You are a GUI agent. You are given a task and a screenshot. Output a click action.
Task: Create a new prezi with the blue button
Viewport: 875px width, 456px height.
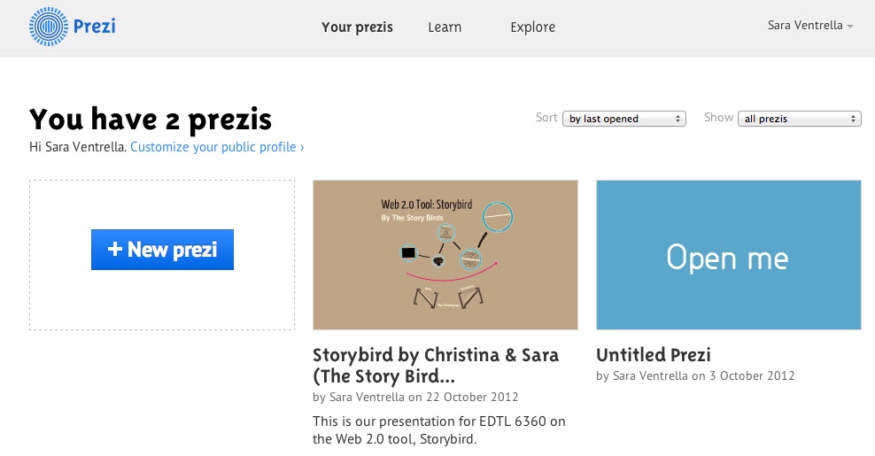[x=162, y=250]
